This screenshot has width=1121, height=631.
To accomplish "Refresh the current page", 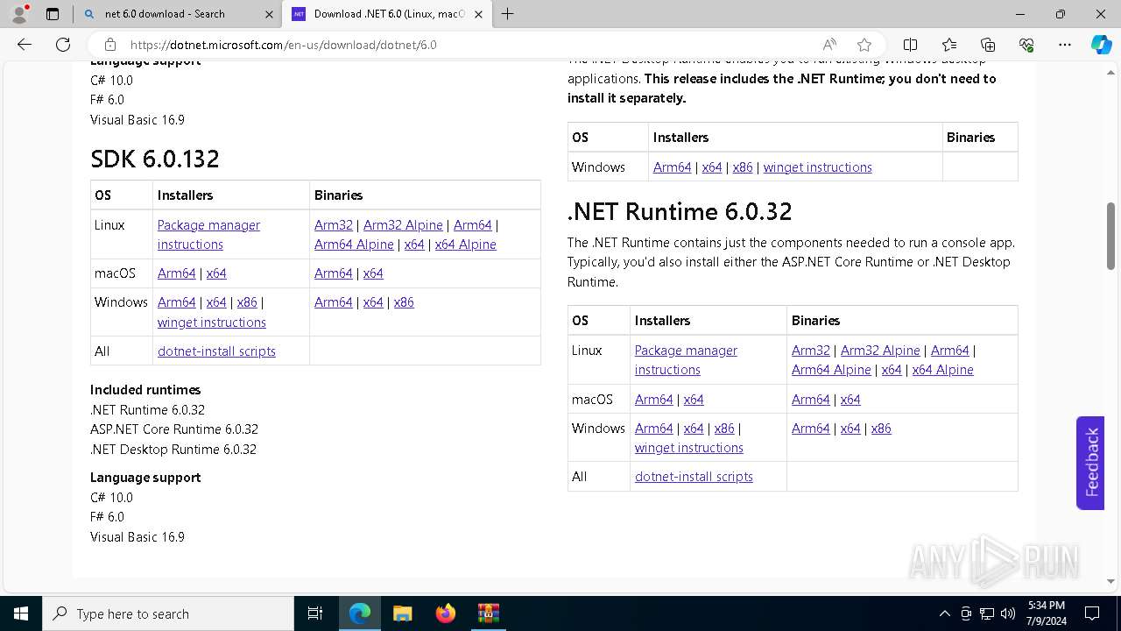I will [63, 45].
